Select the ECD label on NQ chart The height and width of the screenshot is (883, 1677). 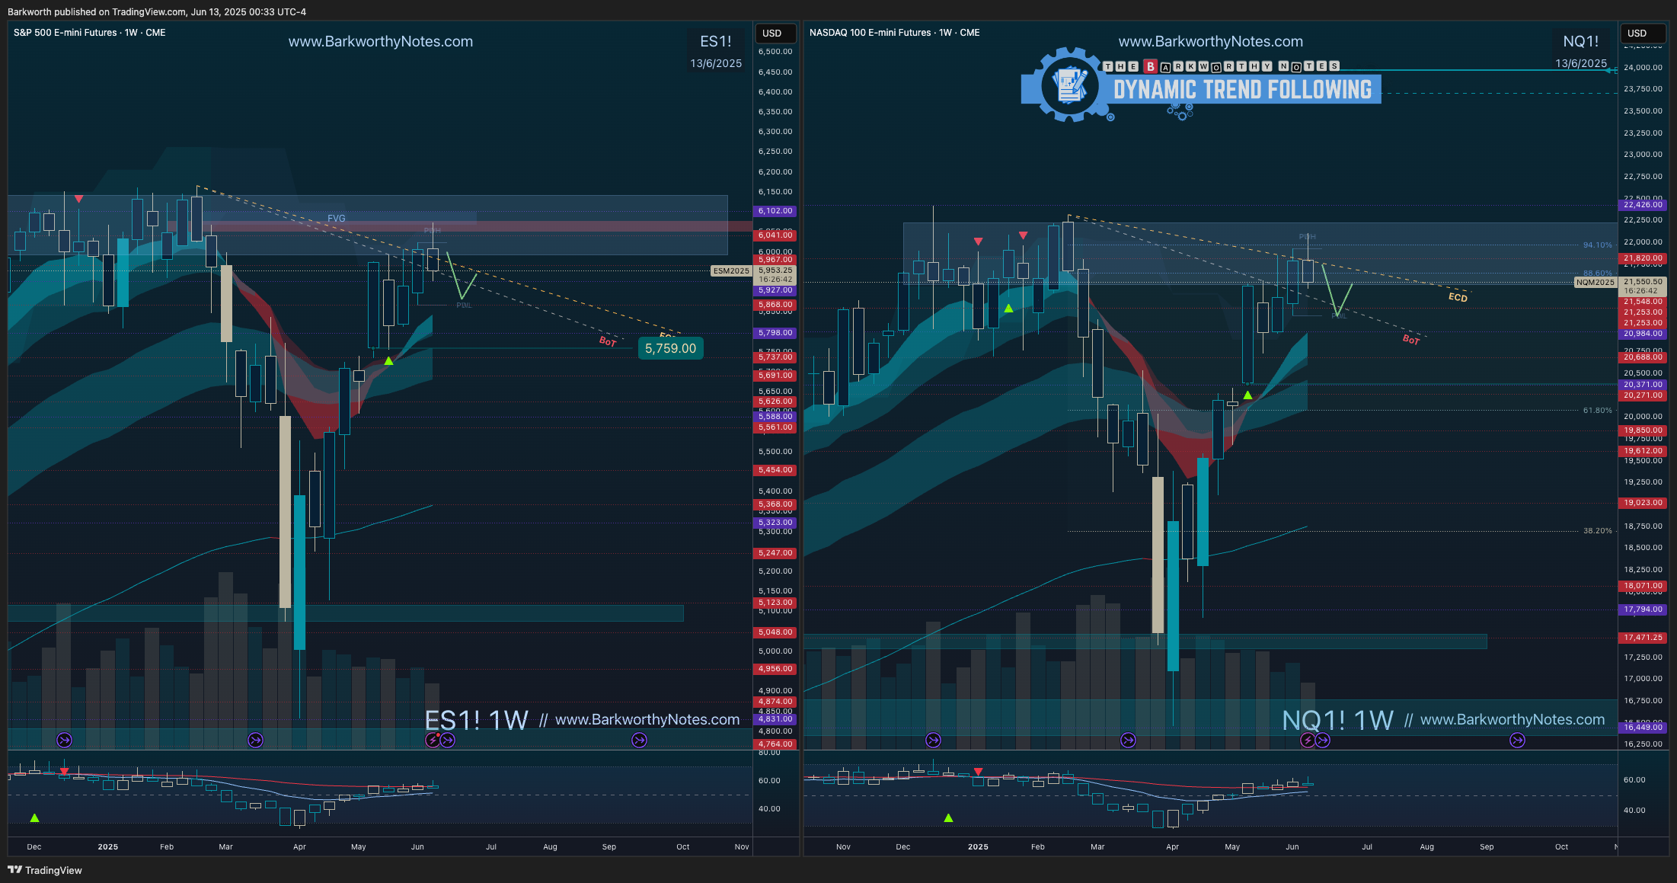1458,297
